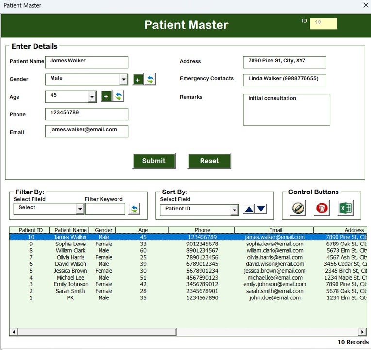The width and height of the screenshot is (371, 350).
Task: Export records with Excel icon
Action: coord(346,208)
